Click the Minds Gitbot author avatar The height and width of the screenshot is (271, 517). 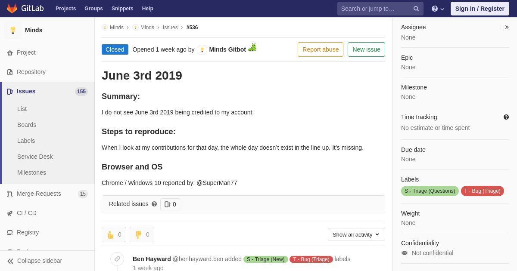coord(202,50)
